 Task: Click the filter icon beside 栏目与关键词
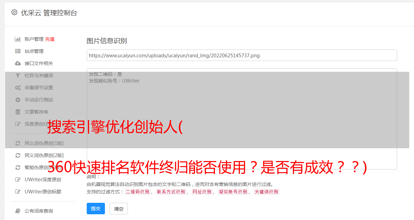click(18, 75)
